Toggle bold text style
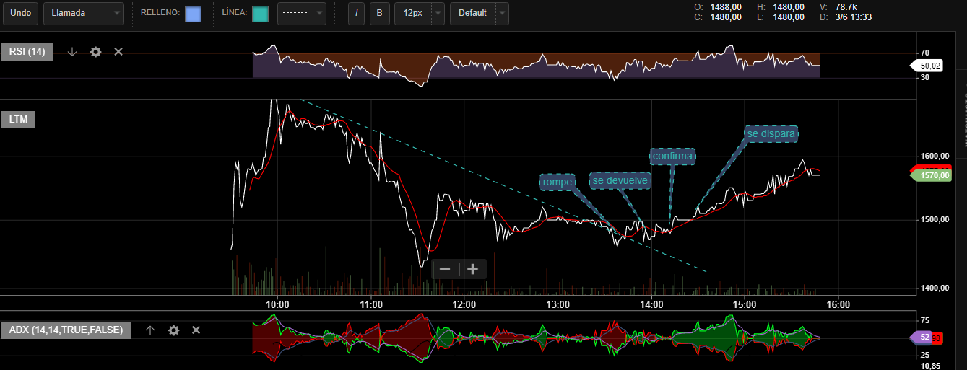Viewport: 967px width, 370px height. (378, 13)
